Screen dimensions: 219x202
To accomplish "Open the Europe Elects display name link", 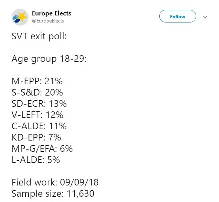I will tap(52, 13).
